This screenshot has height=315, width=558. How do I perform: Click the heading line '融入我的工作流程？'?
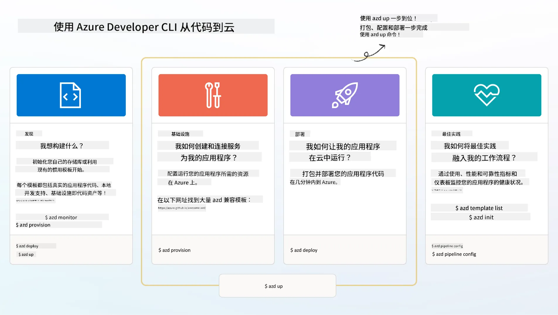484,158
